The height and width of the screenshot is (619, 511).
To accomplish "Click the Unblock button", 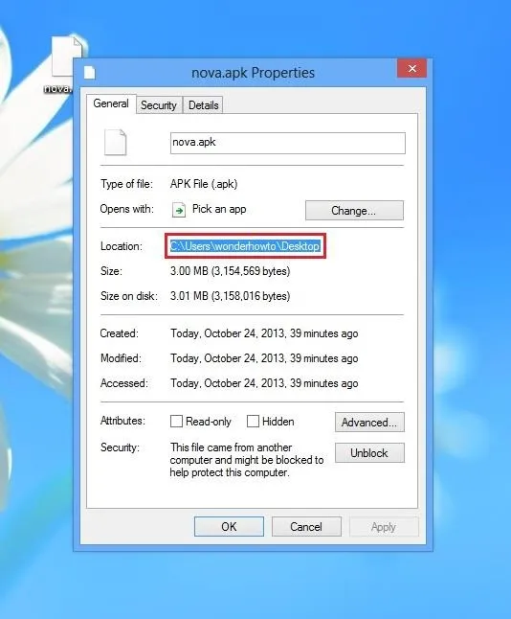I will pyautogui.click(x=369, y=453).
